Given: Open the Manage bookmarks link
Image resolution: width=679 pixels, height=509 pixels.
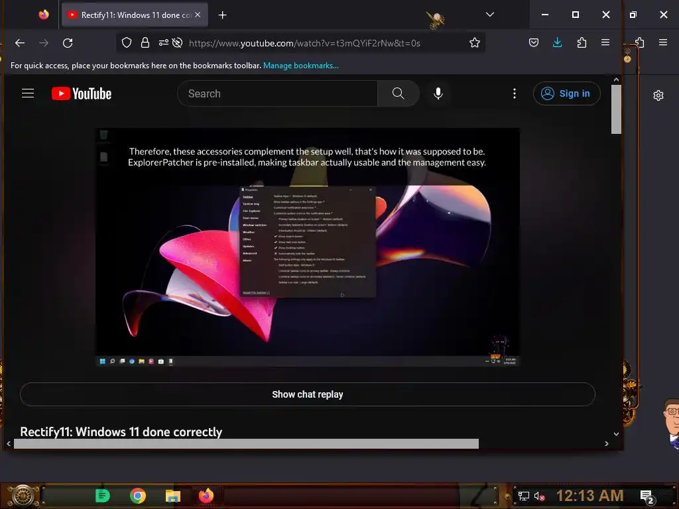Looking at the screenshot, I should (301, 66).
